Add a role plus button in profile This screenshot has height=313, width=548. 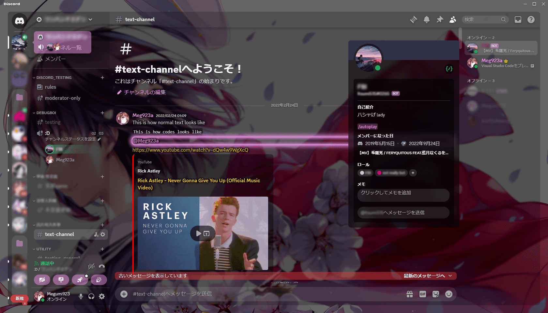point(413,173)
